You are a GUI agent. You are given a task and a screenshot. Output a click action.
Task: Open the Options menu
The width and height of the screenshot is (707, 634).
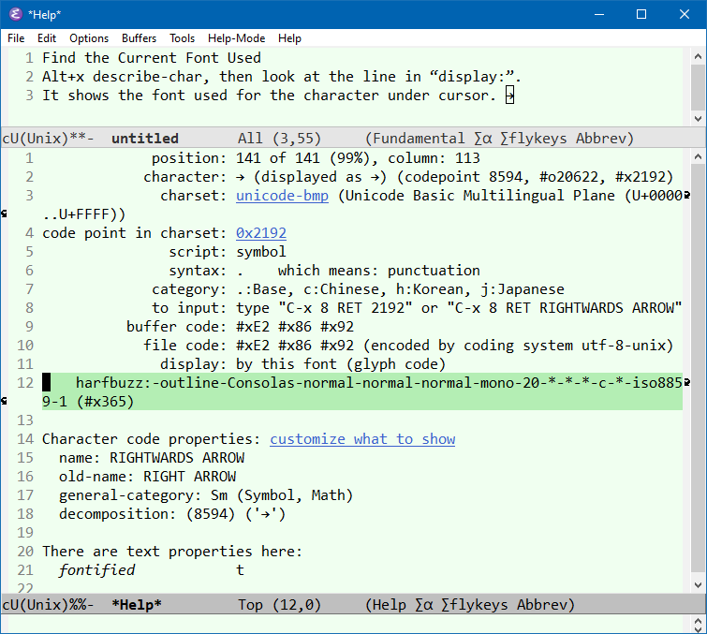[89, 38]
